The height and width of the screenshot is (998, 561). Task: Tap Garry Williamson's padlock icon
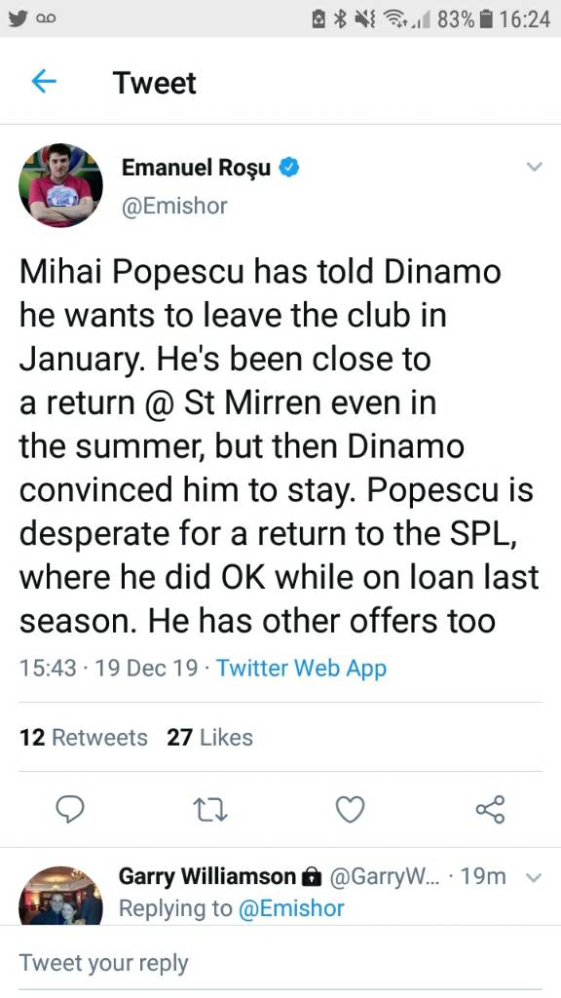(x=311, y=878)
